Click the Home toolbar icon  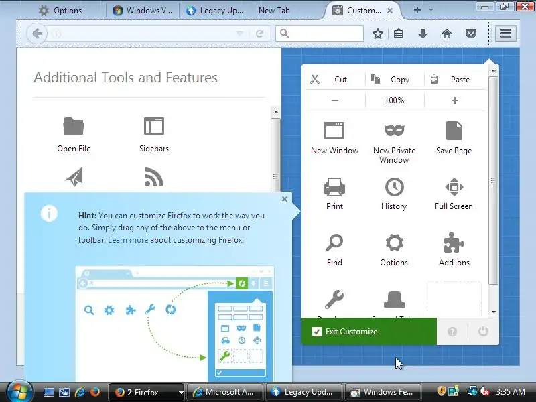pyautogui.click(x=447, y=33)
